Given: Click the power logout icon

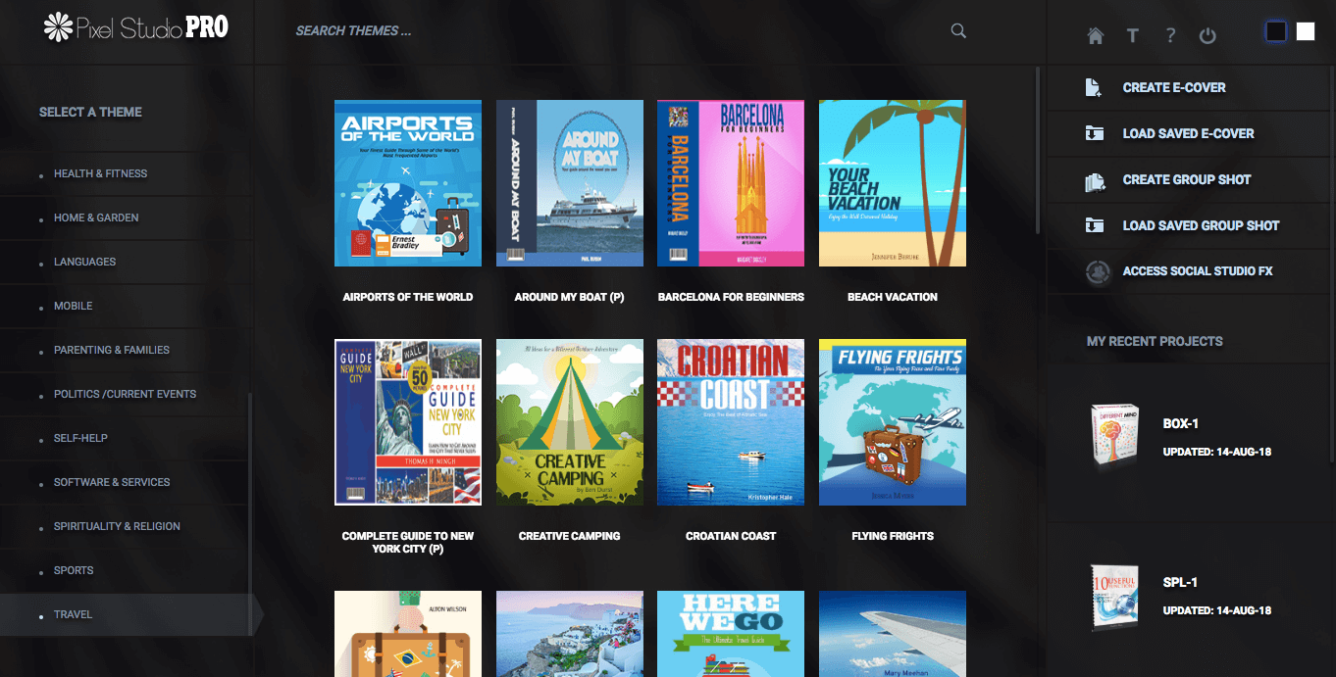Looking at the screenshot, I should 1208,36.
